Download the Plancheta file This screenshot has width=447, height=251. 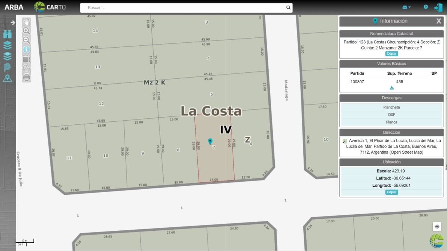tap(391, 107)
